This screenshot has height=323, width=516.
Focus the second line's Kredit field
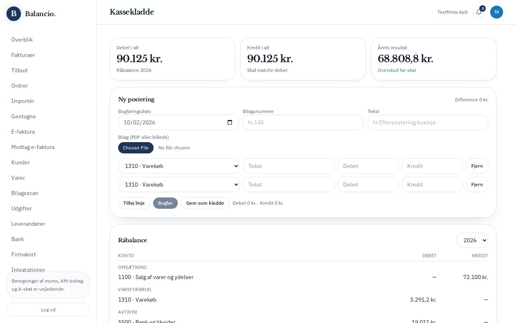432,185
